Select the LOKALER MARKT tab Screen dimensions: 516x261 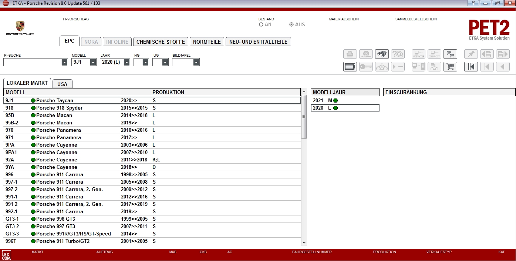tap(27, 83)
